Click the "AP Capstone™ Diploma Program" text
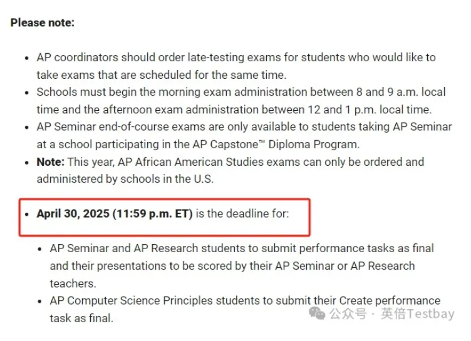 (276, 145)
